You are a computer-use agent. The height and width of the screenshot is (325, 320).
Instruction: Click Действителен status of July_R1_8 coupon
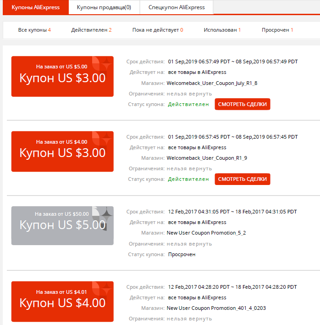click(188, 104)
